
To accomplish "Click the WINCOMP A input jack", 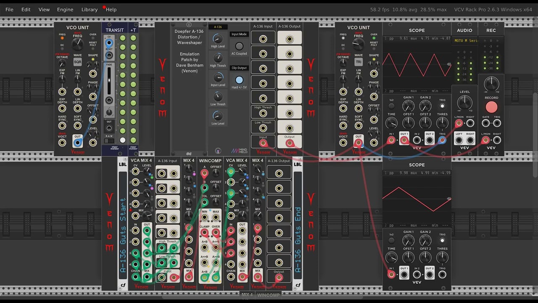I will [x=204, y=173].
